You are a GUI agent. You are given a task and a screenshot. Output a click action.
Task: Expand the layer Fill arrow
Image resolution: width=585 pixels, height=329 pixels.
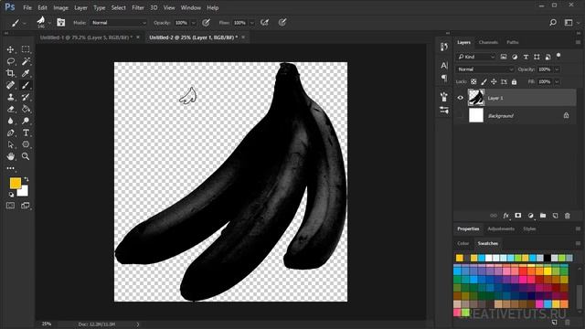point(557,81)
